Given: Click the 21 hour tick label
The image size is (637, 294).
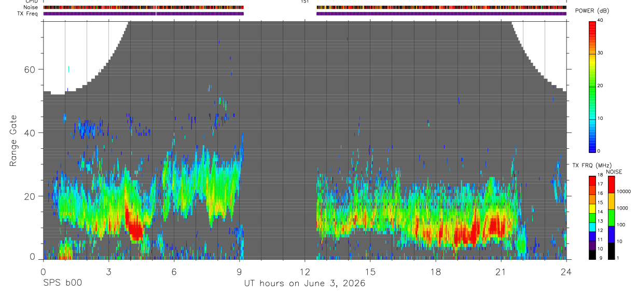Looking at the screenshot, I should [501, 272].
